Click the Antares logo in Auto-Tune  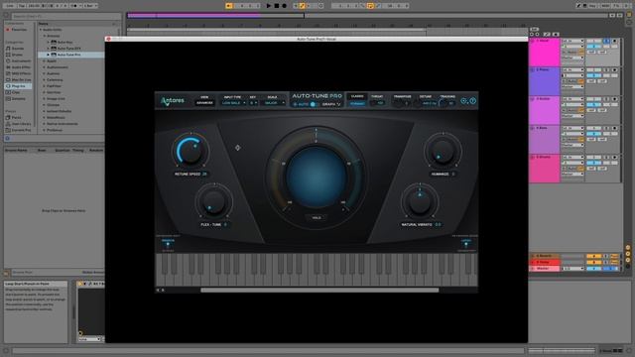173,100
